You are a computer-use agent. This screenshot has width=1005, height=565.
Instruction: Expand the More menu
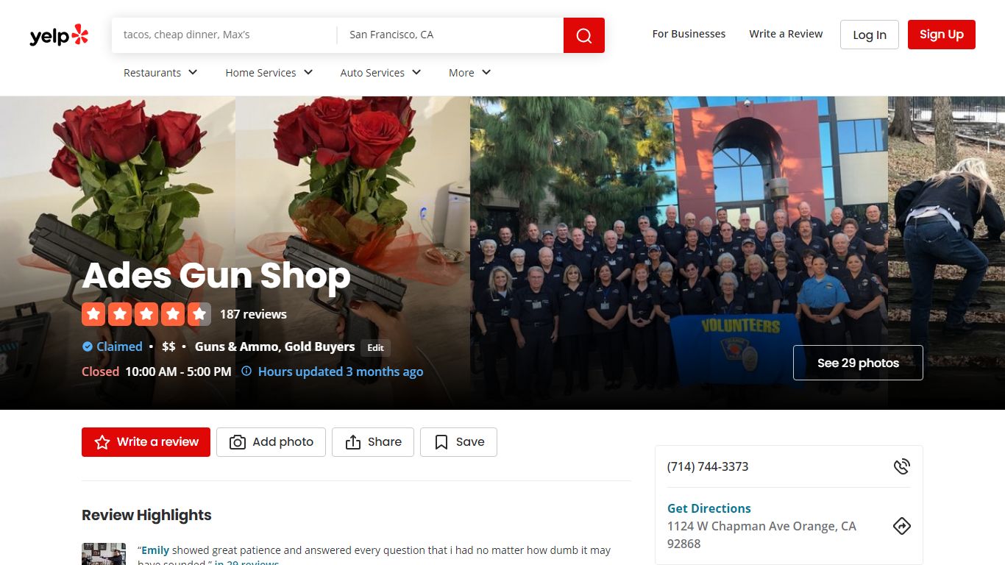[x=469, y=72]
